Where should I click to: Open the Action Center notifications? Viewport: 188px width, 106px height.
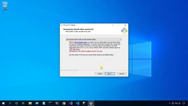coord(184,103)
